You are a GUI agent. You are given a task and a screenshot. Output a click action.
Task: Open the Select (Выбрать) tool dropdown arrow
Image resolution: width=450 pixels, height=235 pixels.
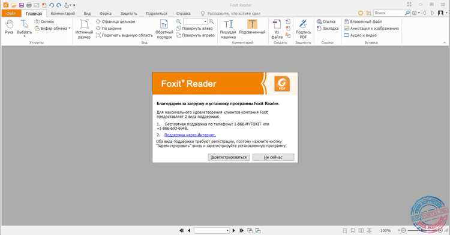25,36
